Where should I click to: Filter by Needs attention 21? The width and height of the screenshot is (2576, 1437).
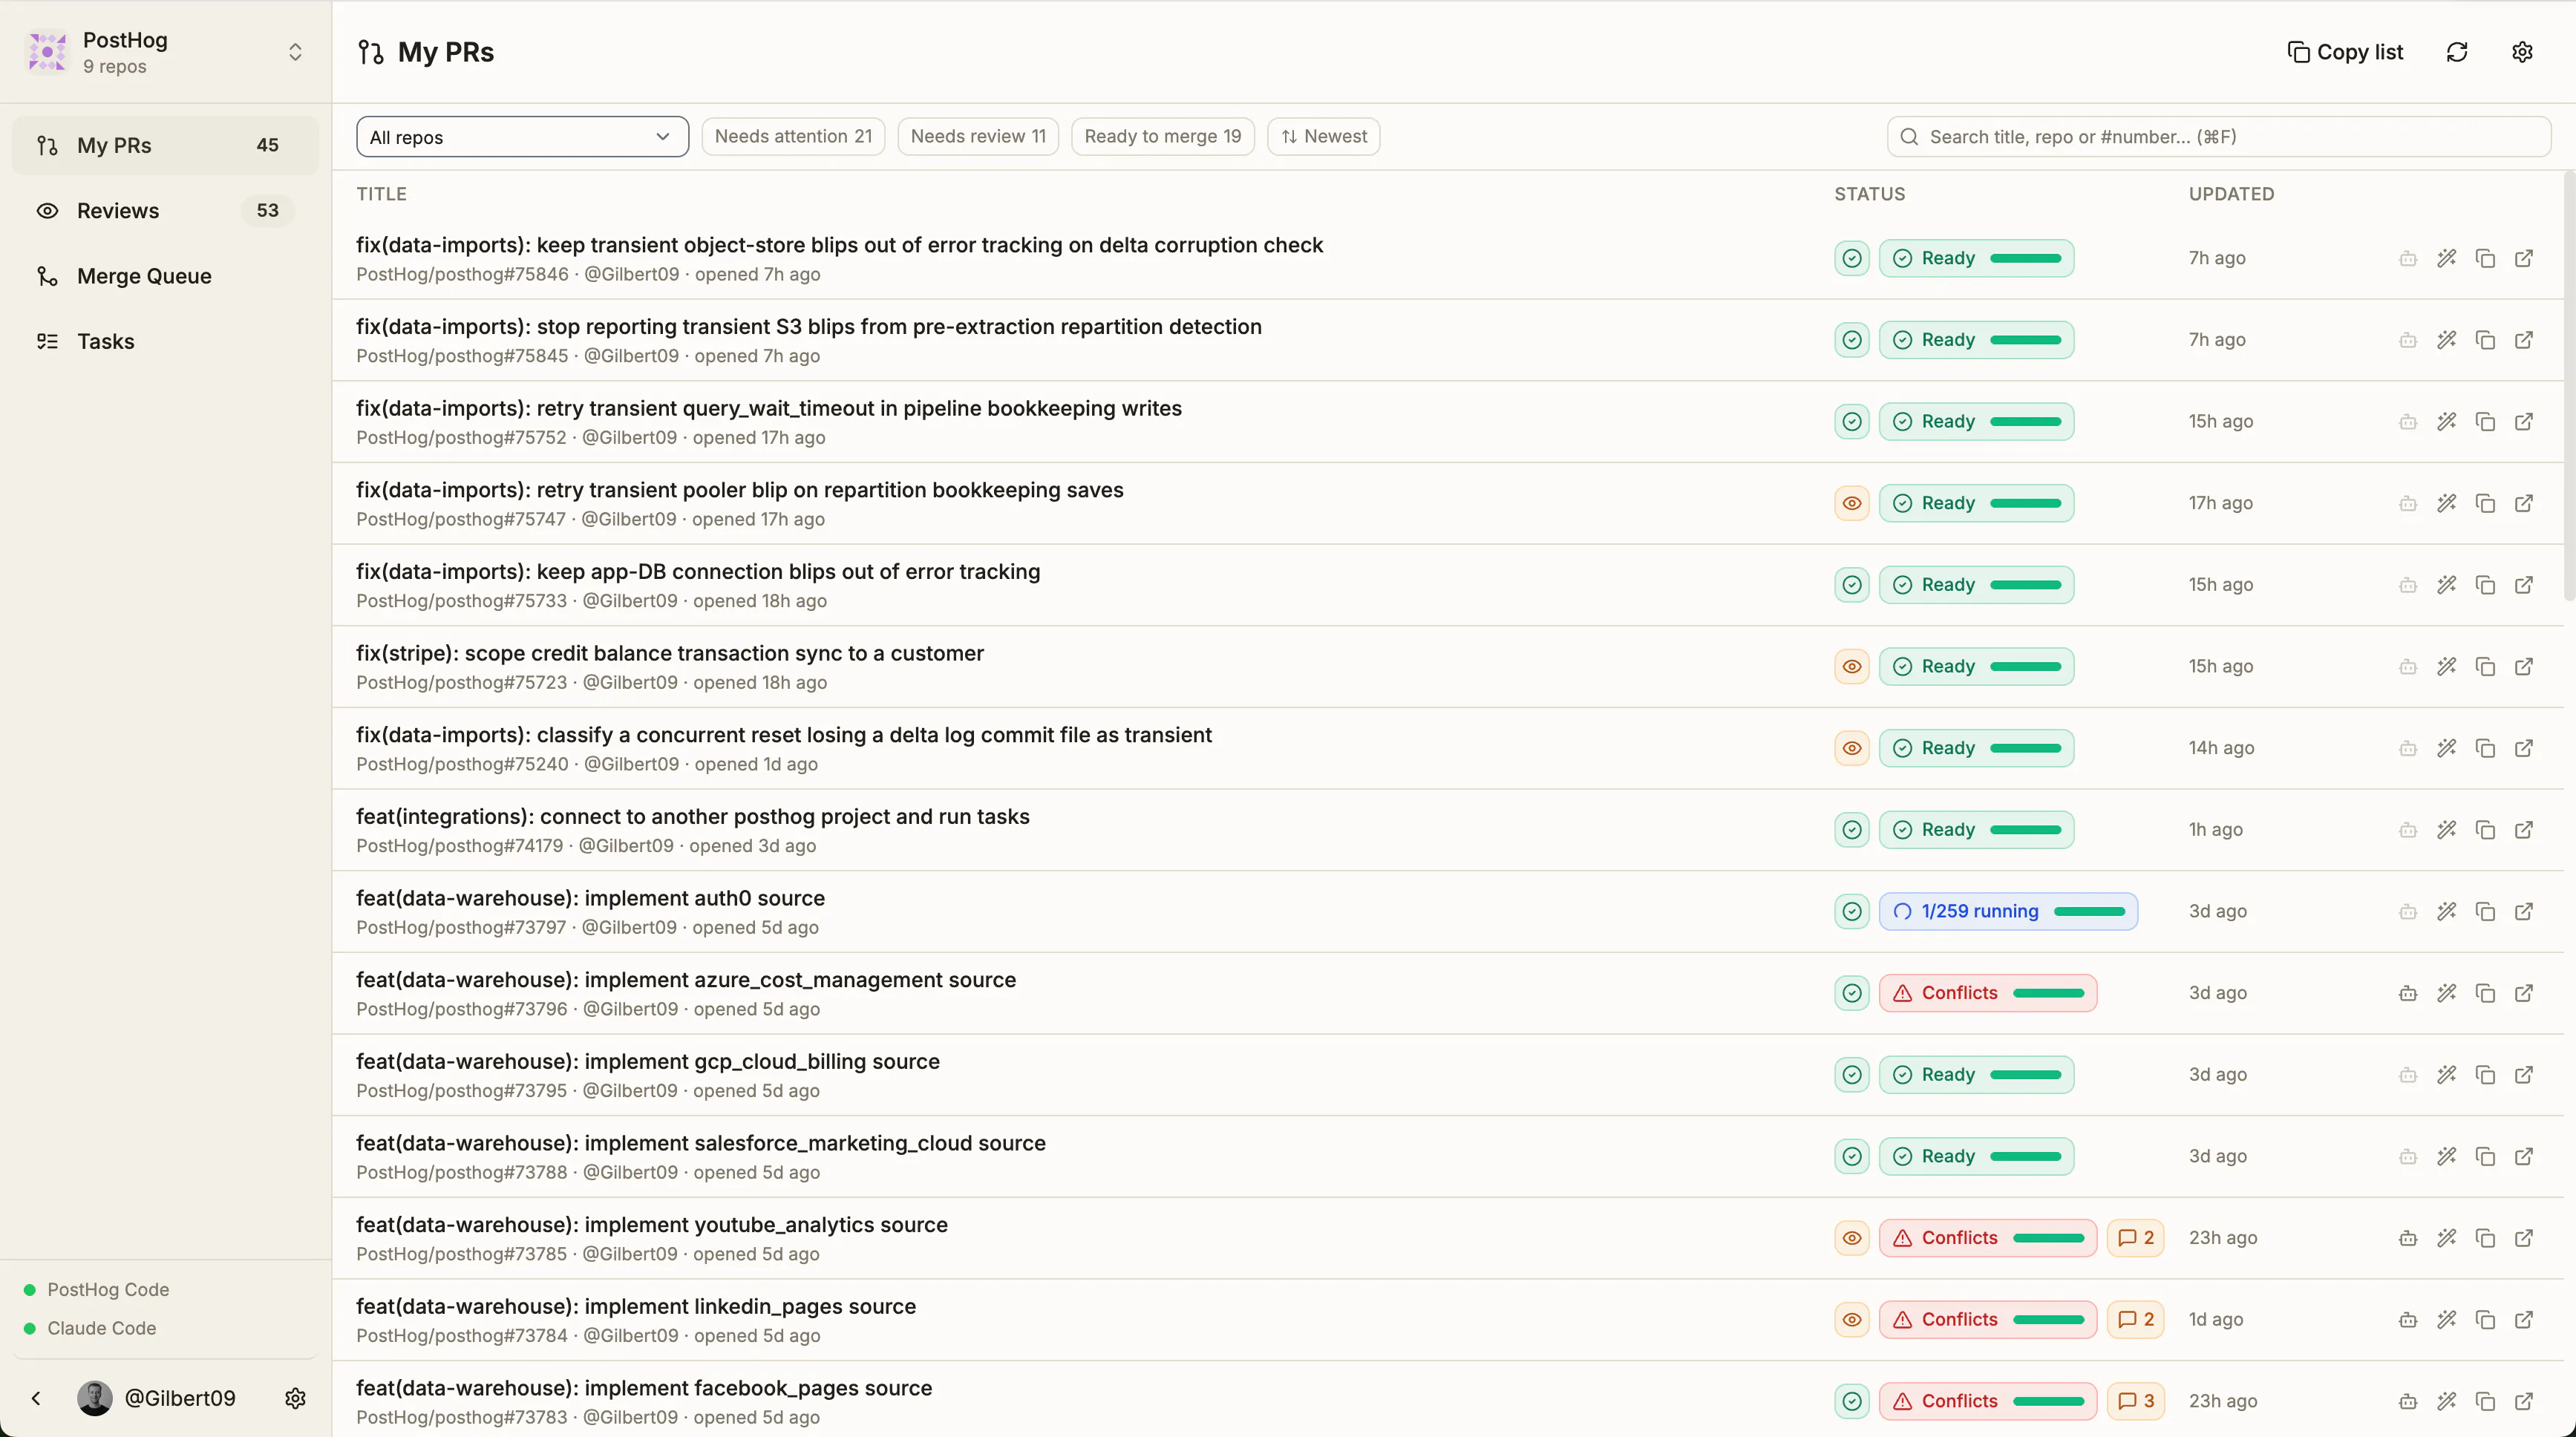coord(793,136)
